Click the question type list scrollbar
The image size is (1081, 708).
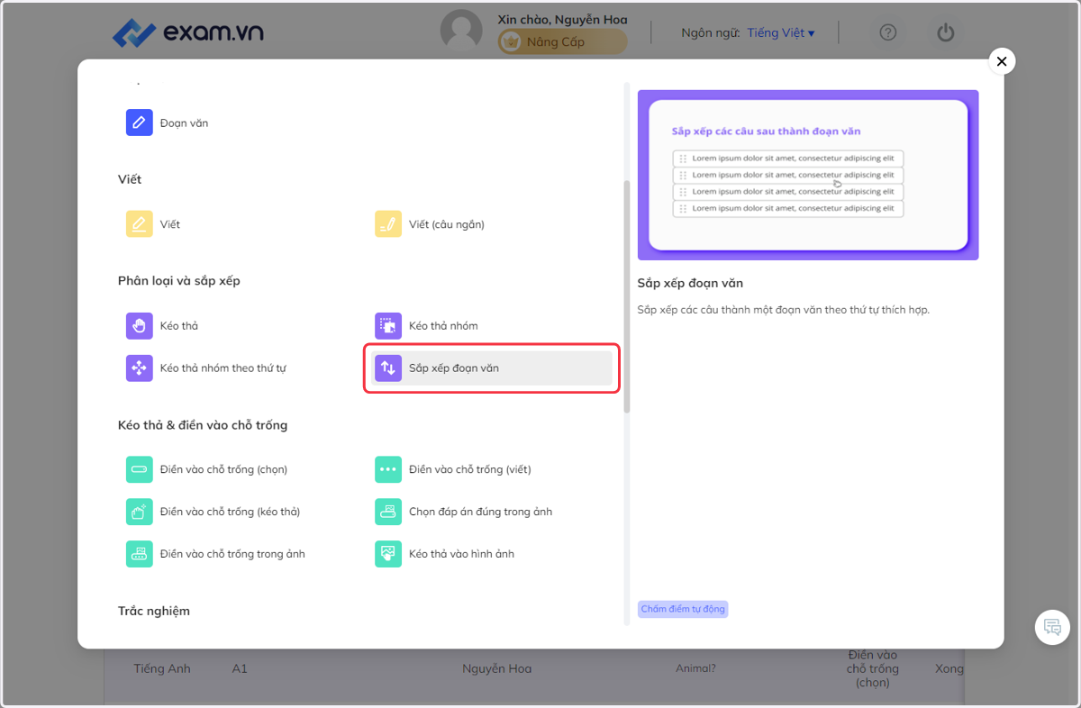[x=627, y=297]
